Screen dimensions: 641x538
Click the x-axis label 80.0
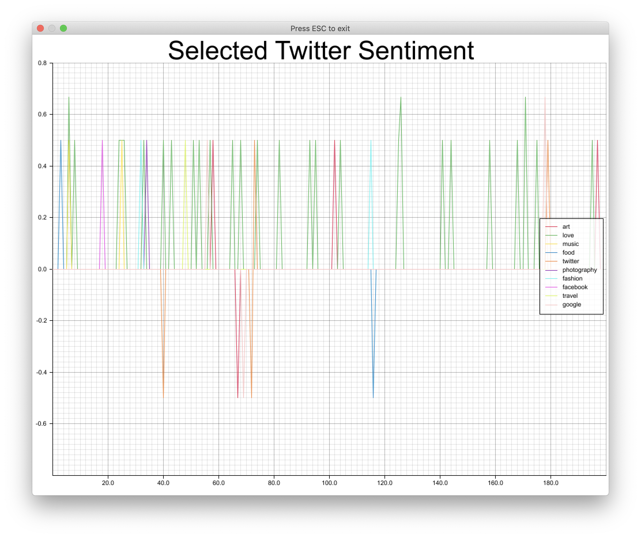[x=274, y=483]
